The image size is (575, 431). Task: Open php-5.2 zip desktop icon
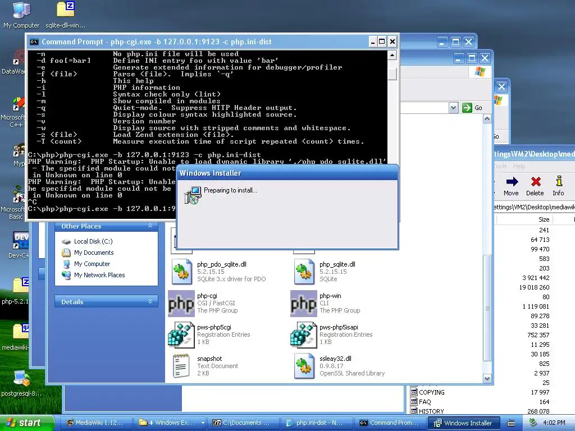[x=21, y=286]
